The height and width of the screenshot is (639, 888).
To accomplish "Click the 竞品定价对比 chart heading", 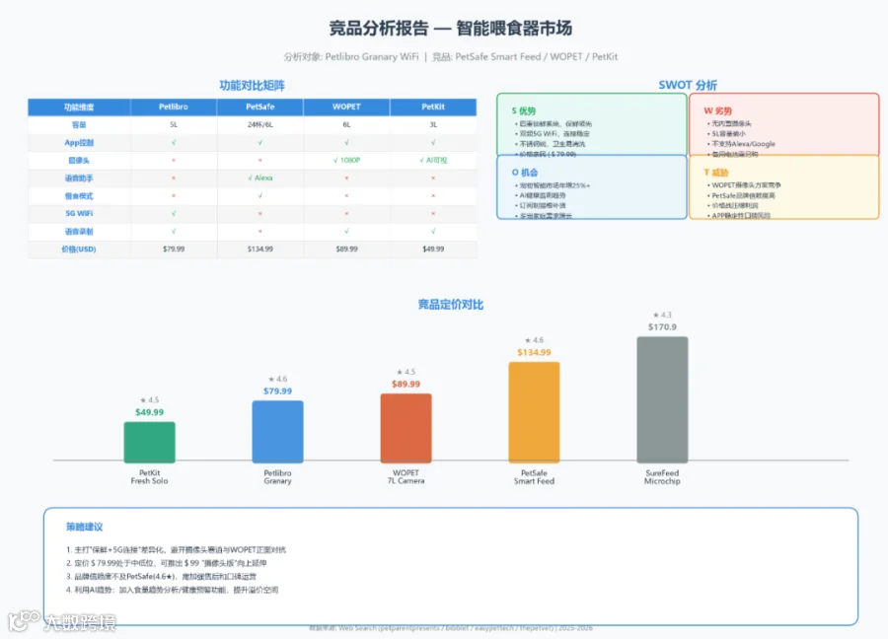I will point(450,305).
